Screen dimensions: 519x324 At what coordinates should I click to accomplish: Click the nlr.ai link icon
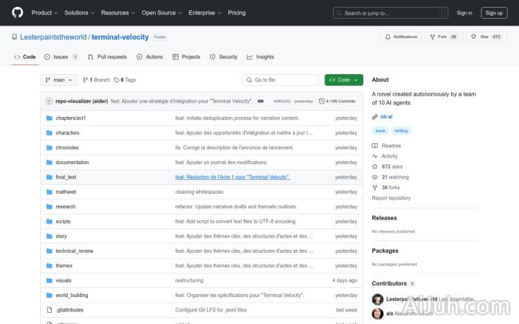(375, 117)
